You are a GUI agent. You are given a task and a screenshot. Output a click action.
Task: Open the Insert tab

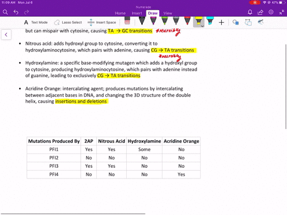click(137, 13)
